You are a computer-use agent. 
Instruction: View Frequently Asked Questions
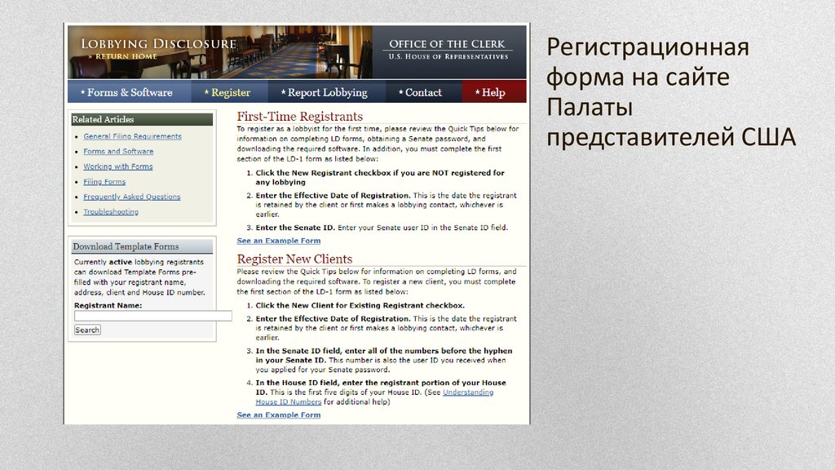(131, 197)
